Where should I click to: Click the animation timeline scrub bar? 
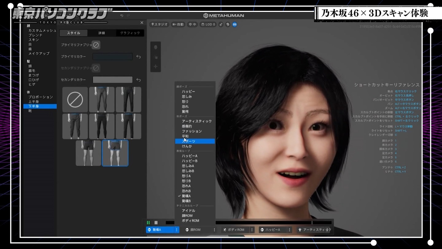point(249,223)
